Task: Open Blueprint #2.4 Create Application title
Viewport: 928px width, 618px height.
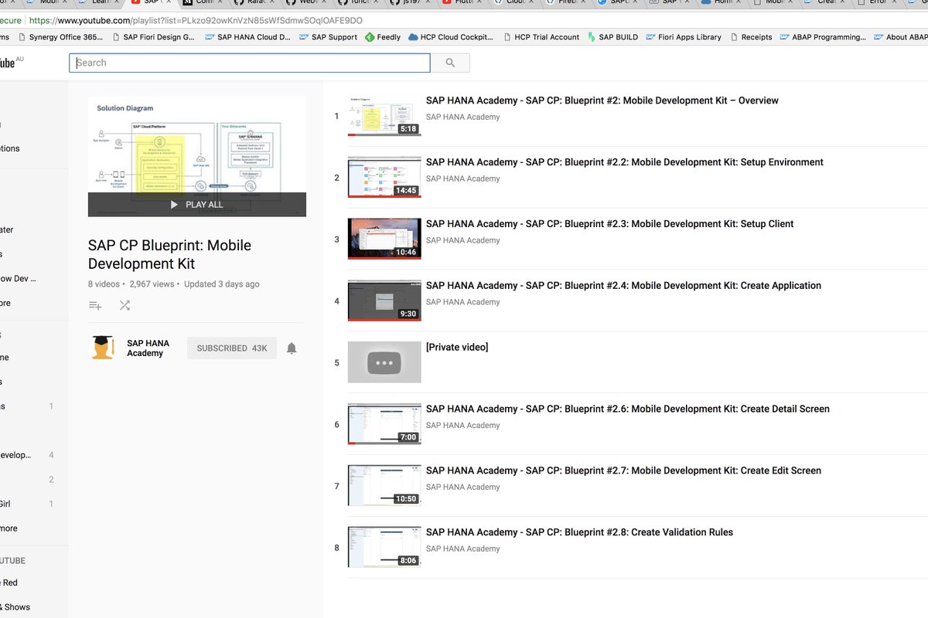Action: click(623, 286)
